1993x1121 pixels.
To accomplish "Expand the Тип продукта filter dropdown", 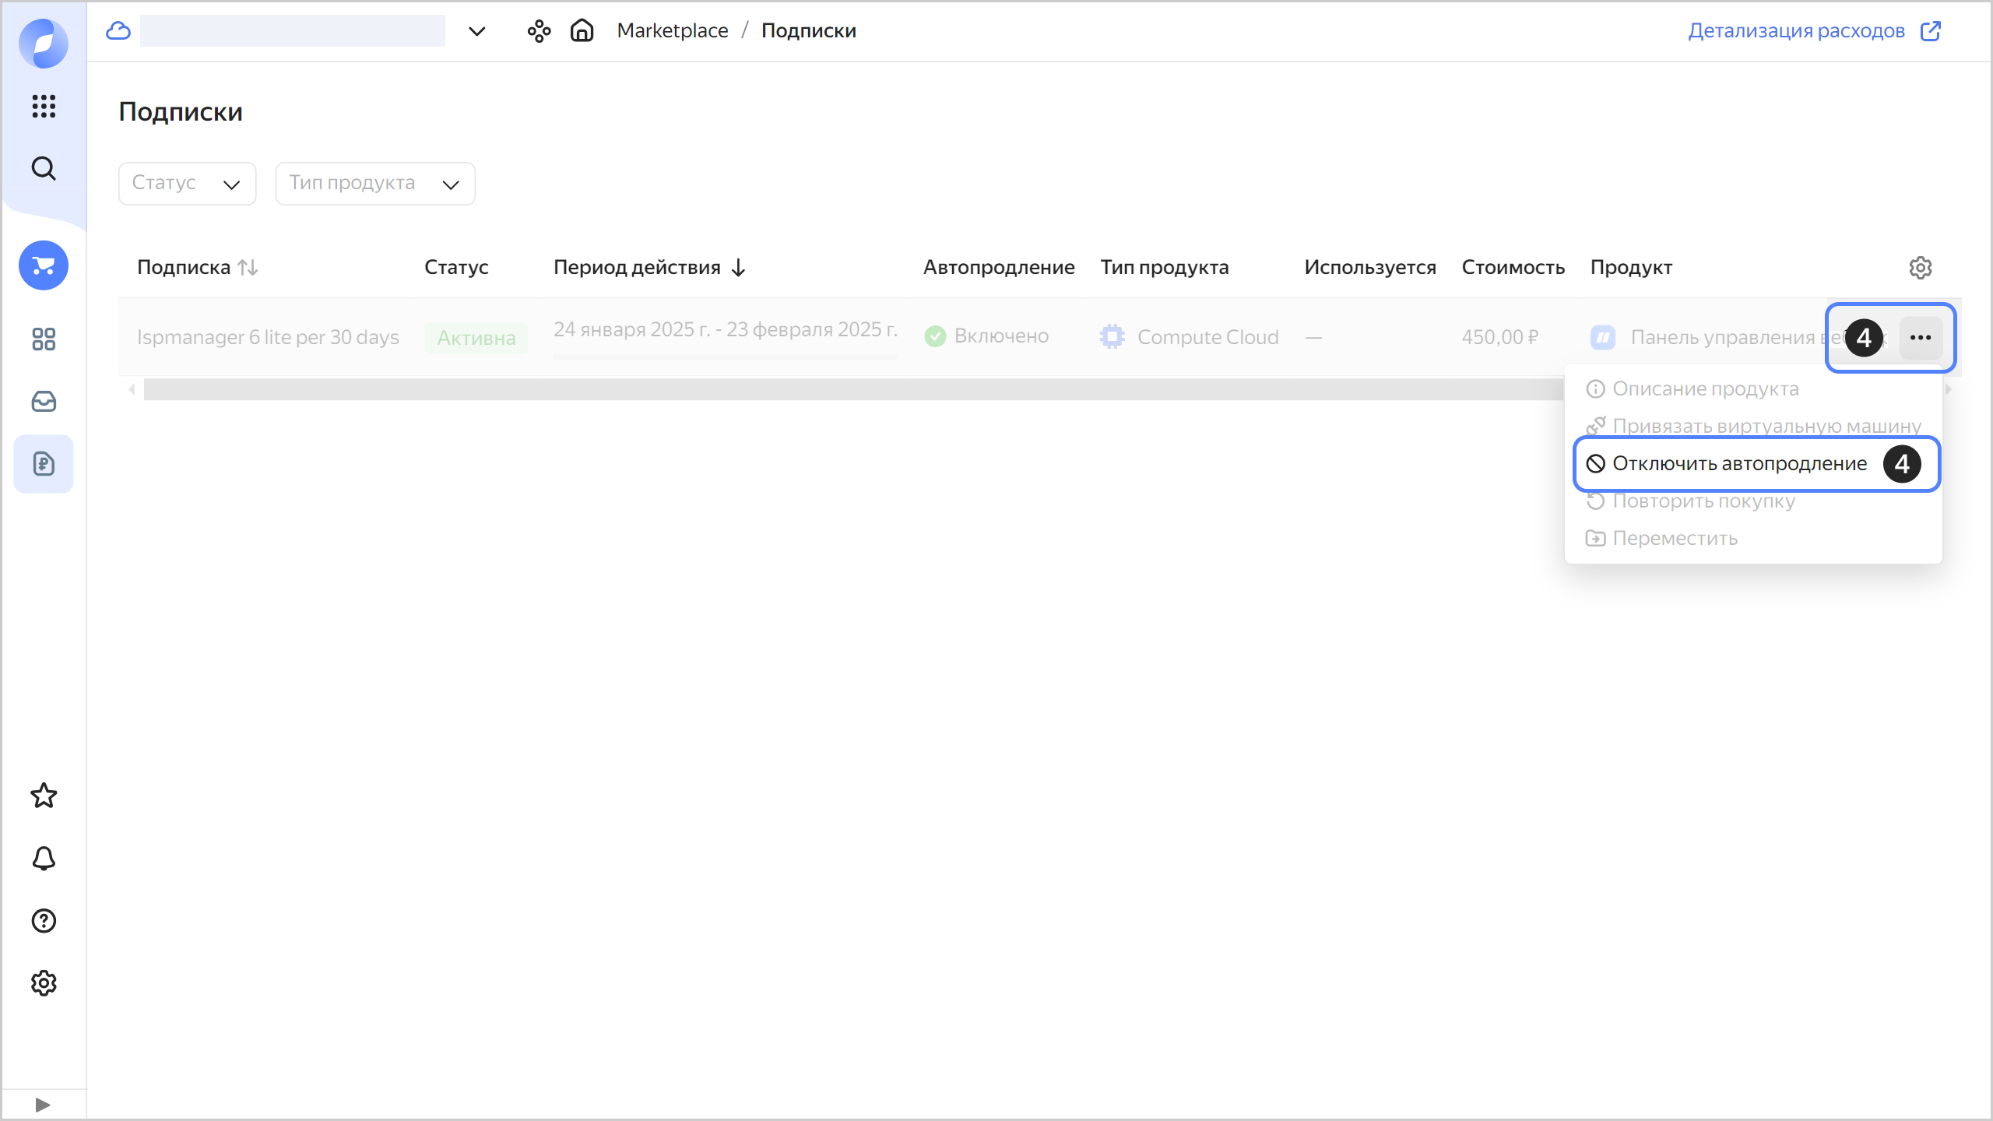I will click(374, 184).
